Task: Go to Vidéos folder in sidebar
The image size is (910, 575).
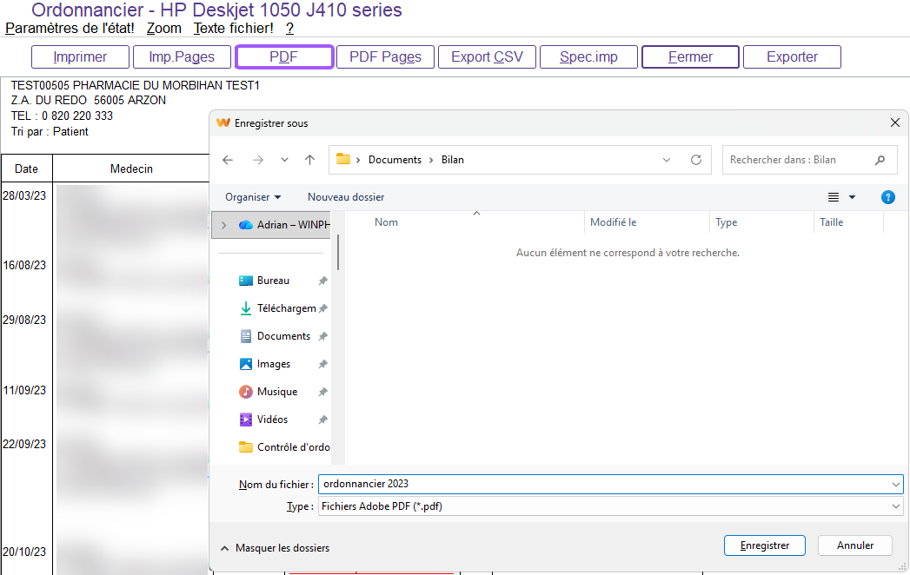Action: pyautogui.click(x=272, y=420)
